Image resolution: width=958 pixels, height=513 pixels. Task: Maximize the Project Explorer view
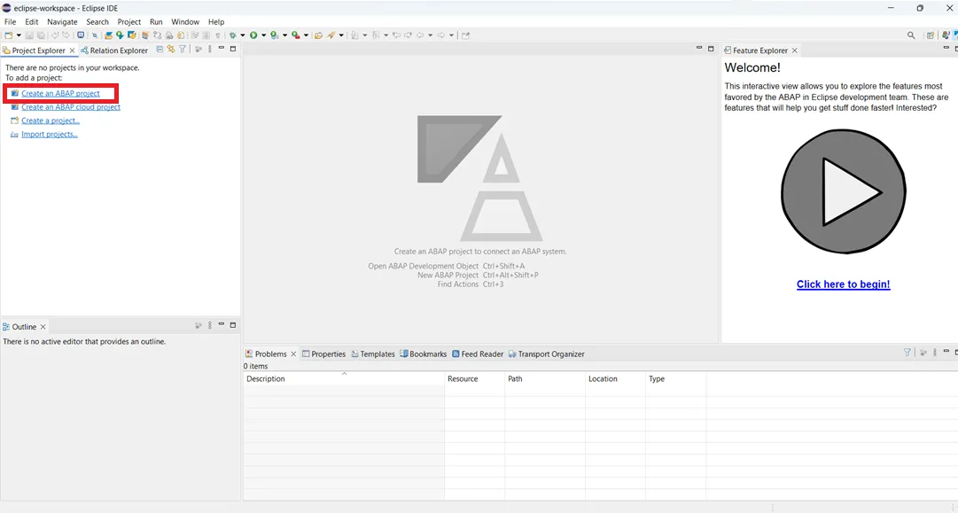[x=233, y=49]
